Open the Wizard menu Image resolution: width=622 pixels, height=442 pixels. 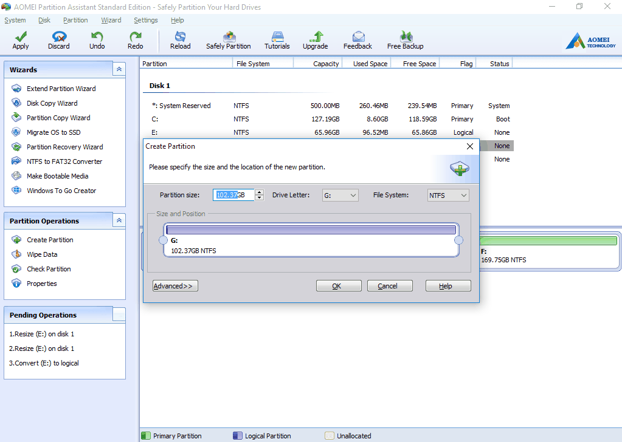coord(111,20)
